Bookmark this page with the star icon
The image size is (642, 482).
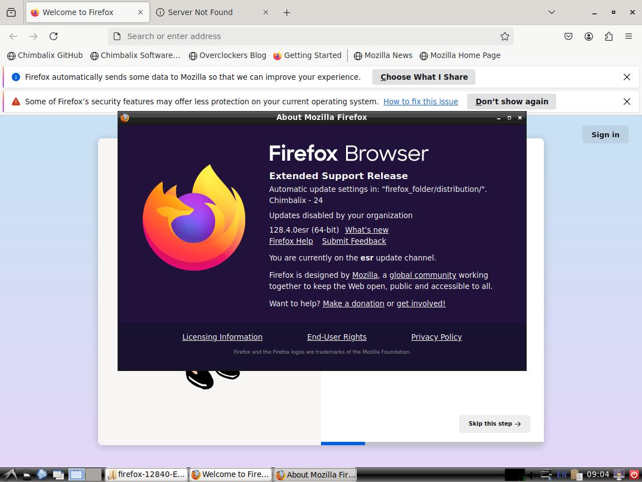pos(505,36)
